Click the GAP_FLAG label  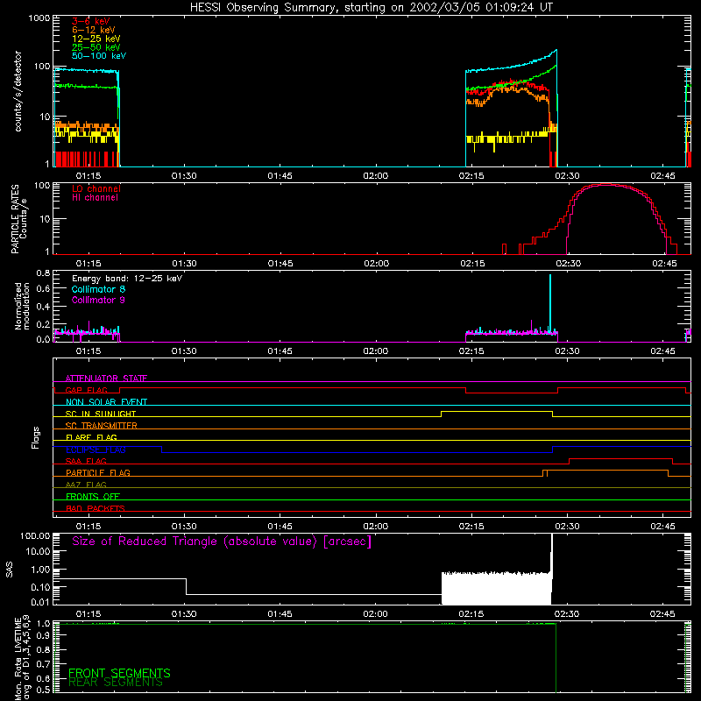tap(86, 390)
